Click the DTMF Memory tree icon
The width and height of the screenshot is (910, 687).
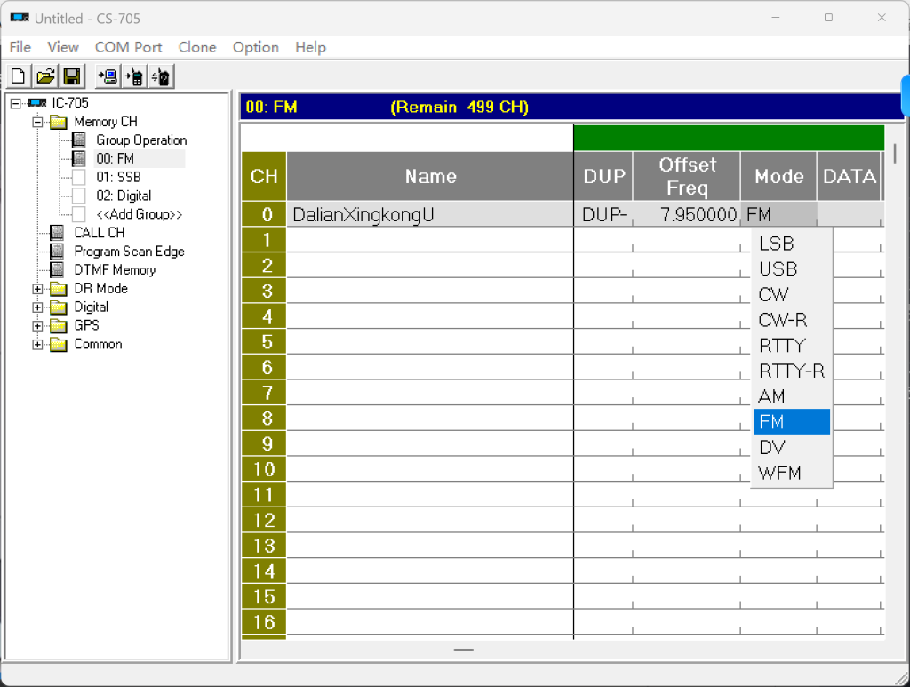[x=57, y=270]
